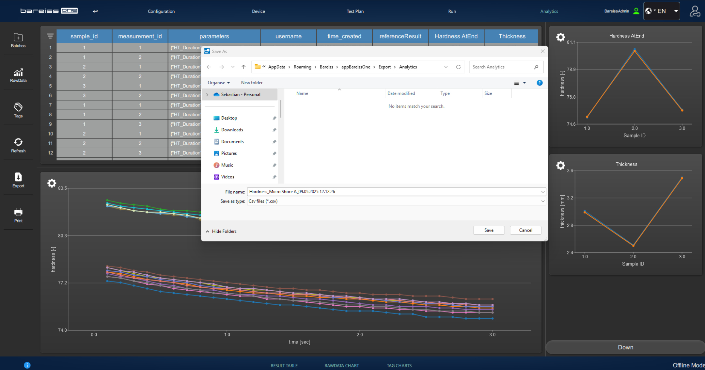Image resolution: width=705 pixels, height=370 pixels.
Task: Select Downloads in navigation pane
Action: pyautogui.click(x=232, y=130)
